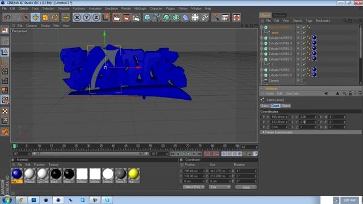Click the play forward button on the timeline
The width and height of the screenshot is (363, 204).
pos(188,154)
